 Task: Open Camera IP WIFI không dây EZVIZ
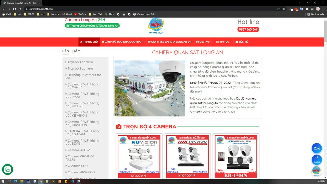pyautogui.click(x=82, y=142)
